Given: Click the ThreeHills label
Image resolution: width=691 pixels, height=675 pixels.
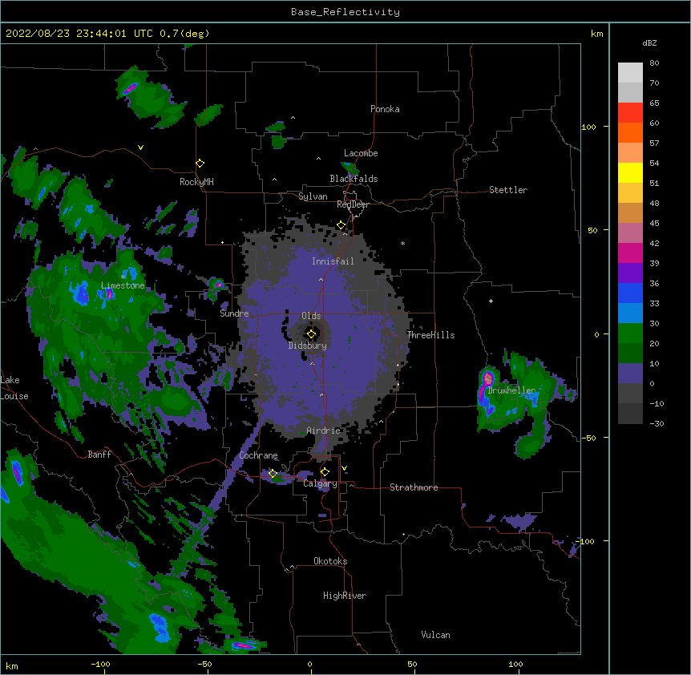Looking at the screenshot, I should (x=430, y=335).
